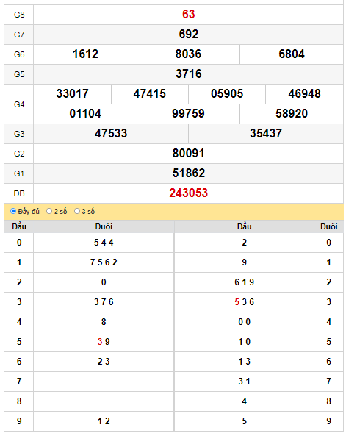The height and width of the screenshot is (433, 346).
Task: Click the G7 result 692
Action: (189, 35)
